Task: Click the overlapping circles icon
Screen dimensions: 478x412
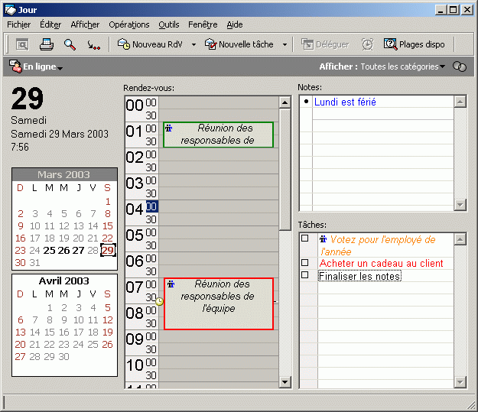Action: click(460, 67)
